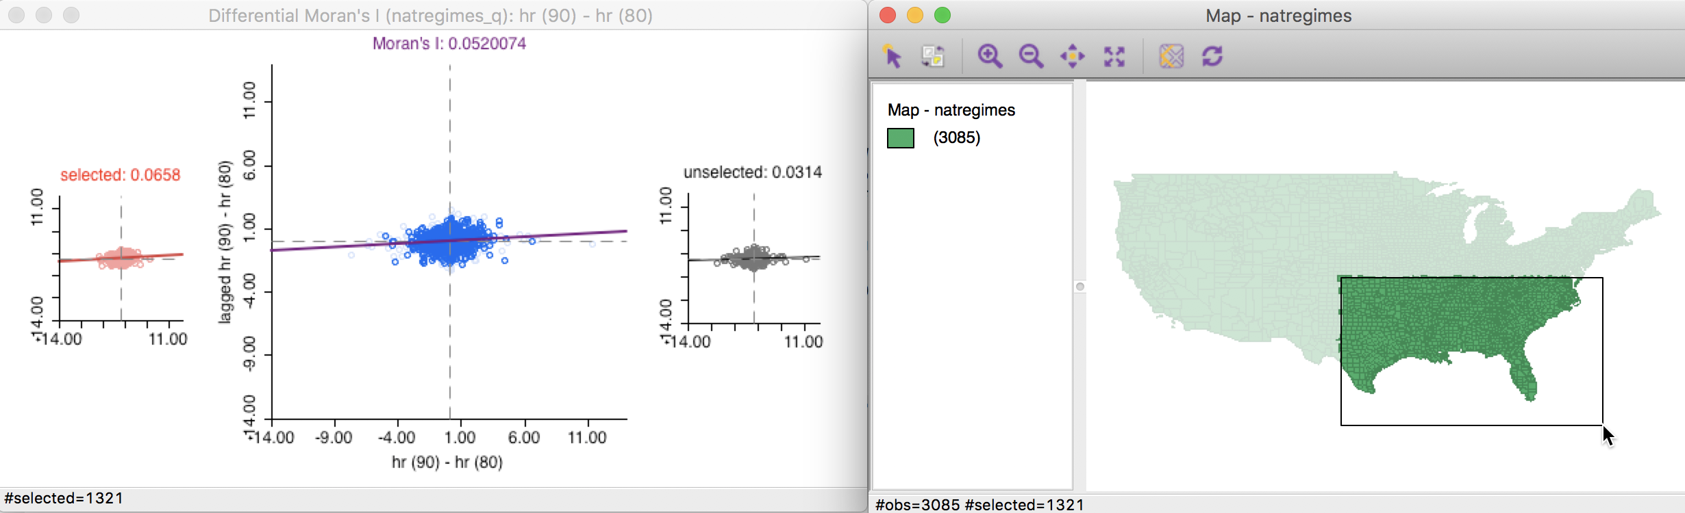The image size is (1685, 513).
Task: Select the arrow selection tool in map toolbar
Action: coord(893,56)
